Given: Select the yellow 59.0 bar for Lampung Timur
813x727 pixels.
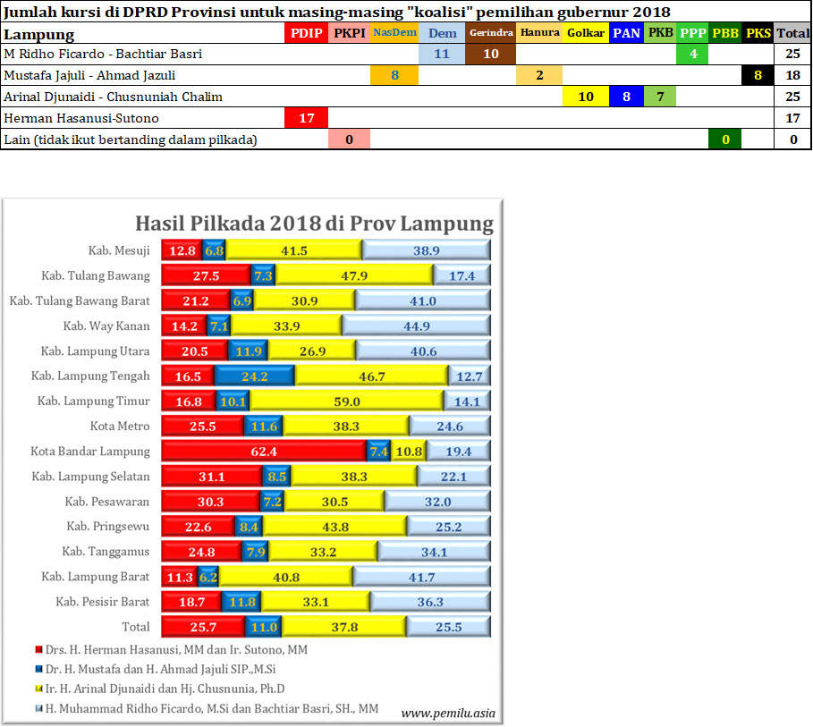Looking at the screenshot, I should coord(346,402).
